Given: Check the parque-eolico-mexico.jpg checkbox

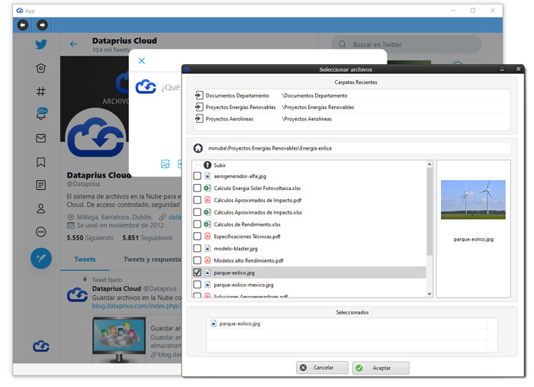Looking at the screenshot, I should click(x=197, y=285).
